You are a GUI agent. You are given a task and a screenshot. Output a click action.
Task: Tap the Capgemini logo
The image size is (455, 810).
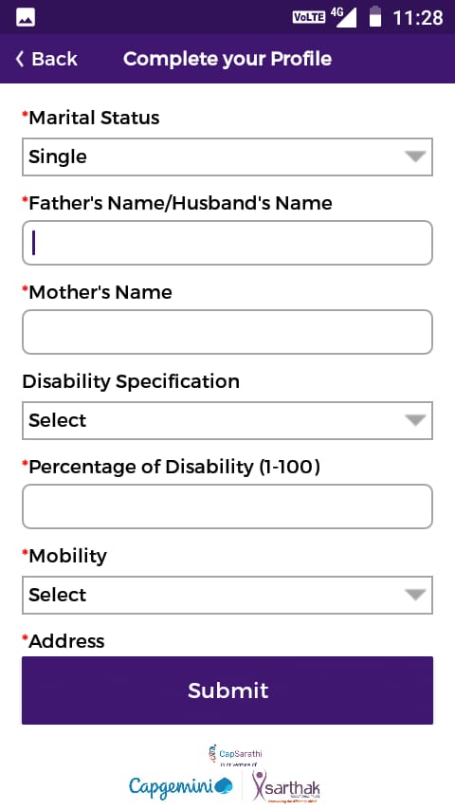[181, 786]
